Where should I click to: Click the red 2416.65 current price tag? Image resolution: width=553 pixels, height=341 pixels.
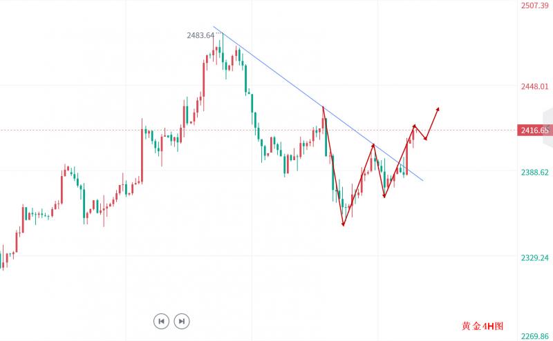(x=534, y=130)
